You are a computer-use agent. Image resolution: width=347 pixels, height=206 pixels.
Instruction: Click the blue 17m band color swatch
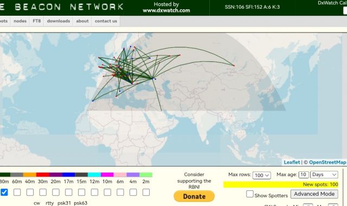(x=69, y=175)
